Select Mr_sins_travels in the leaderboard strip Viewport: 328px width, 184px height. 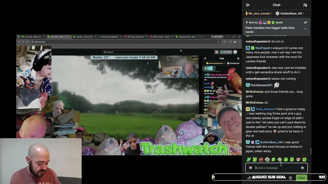click(259, 14)
